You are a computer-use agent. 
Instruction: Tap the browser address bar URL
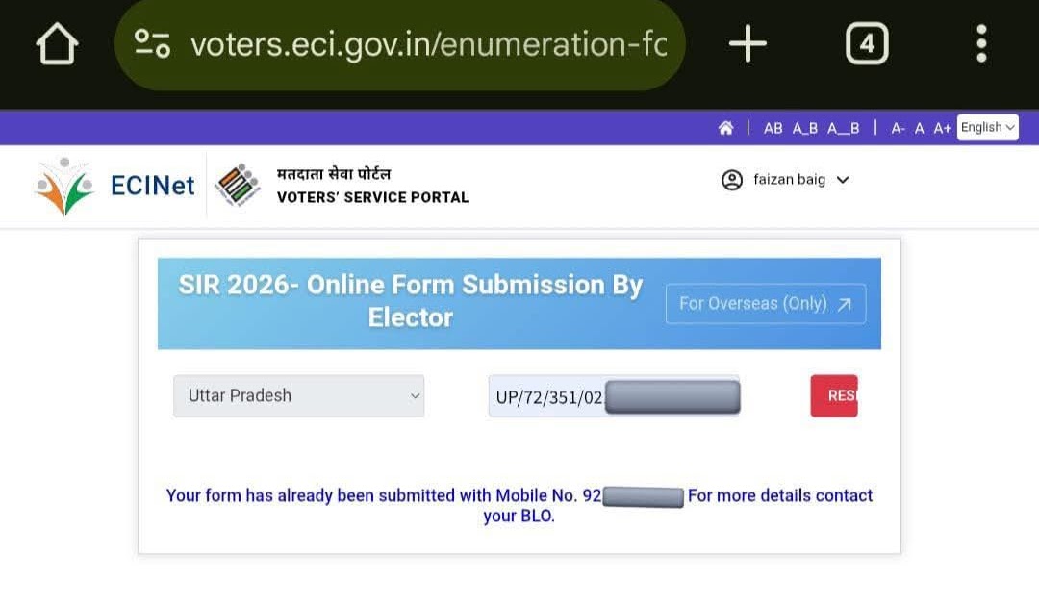point(428,44)
